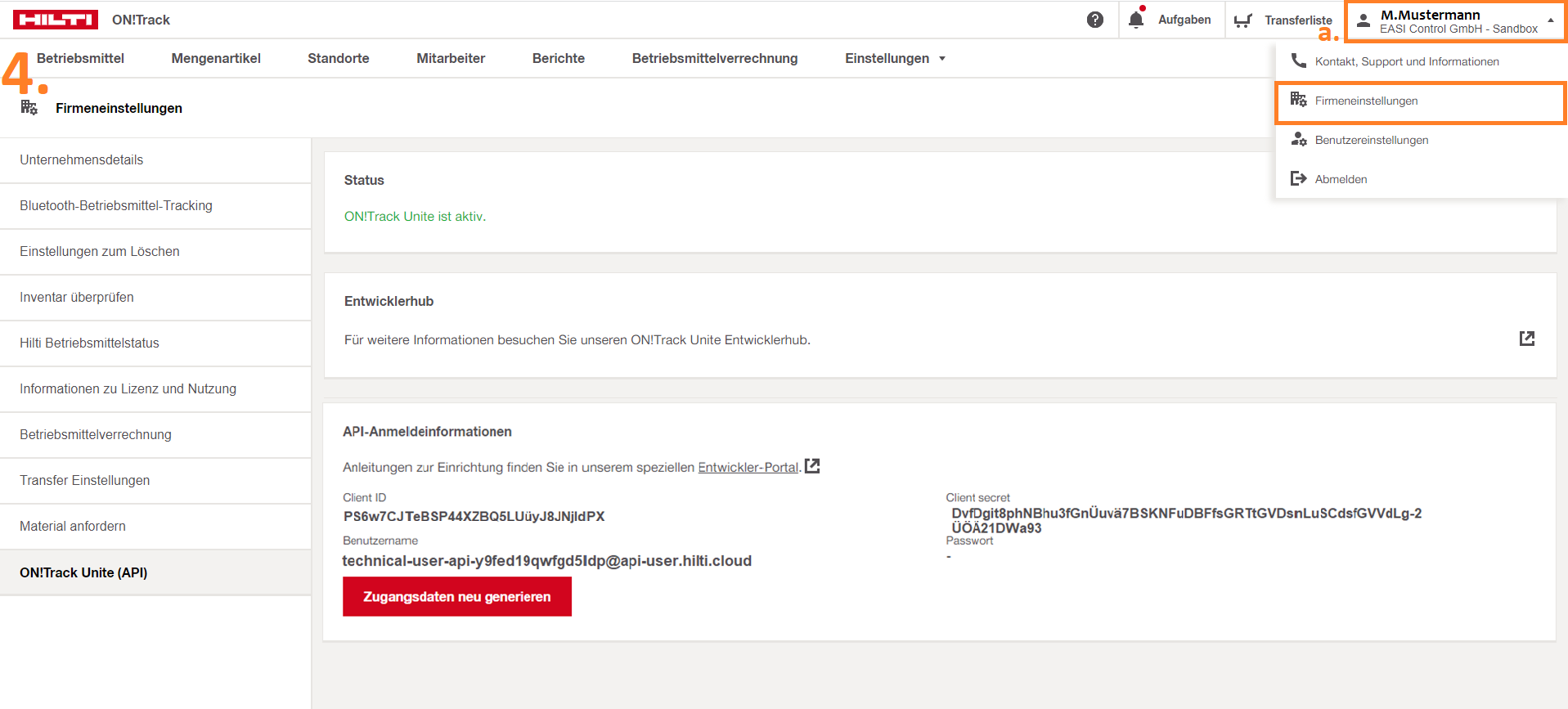Click the Hilti logo
The image size is (1568, 709).
[x=56, y=20]
